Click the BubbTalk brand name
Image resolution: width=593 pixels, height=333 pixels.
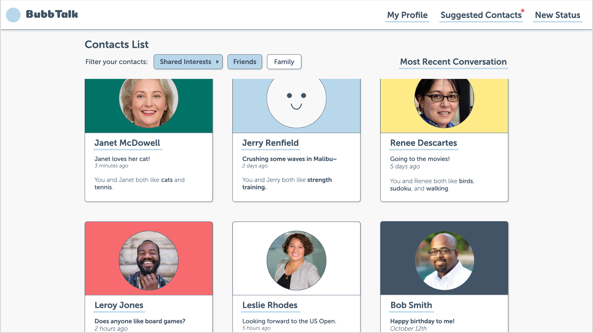point(52,14)
